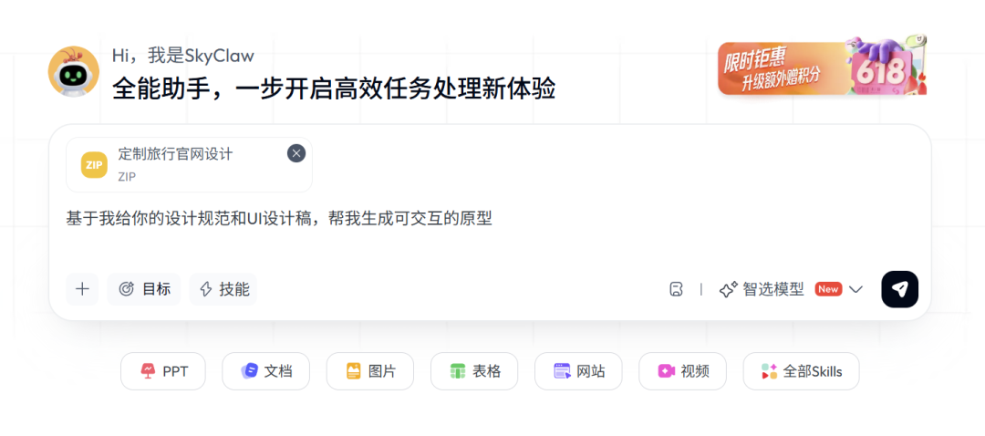The image size is (985, 436).
Task: Click the SkyClaw robot avatar
Action: 74,71
